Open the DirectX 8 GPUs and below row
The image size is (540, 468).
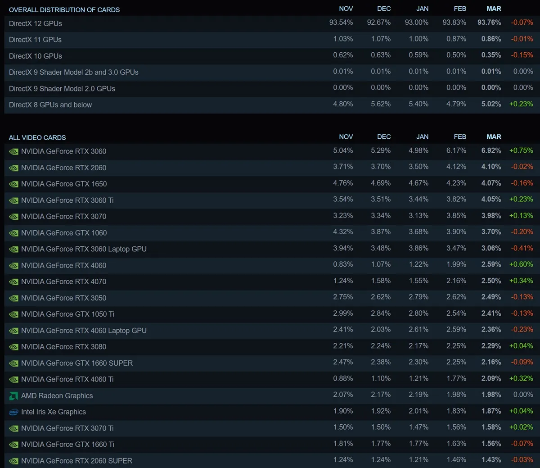[x=270, y=105]
